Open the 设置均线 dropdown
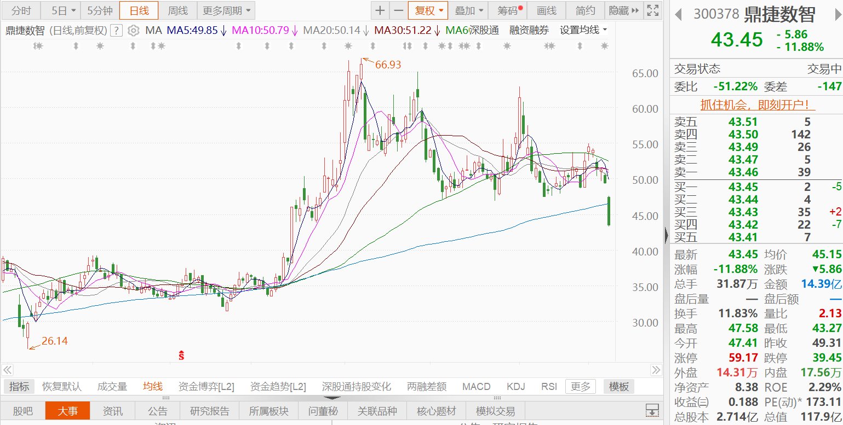This screenshot has height=425, width=843. click(583, 31)
